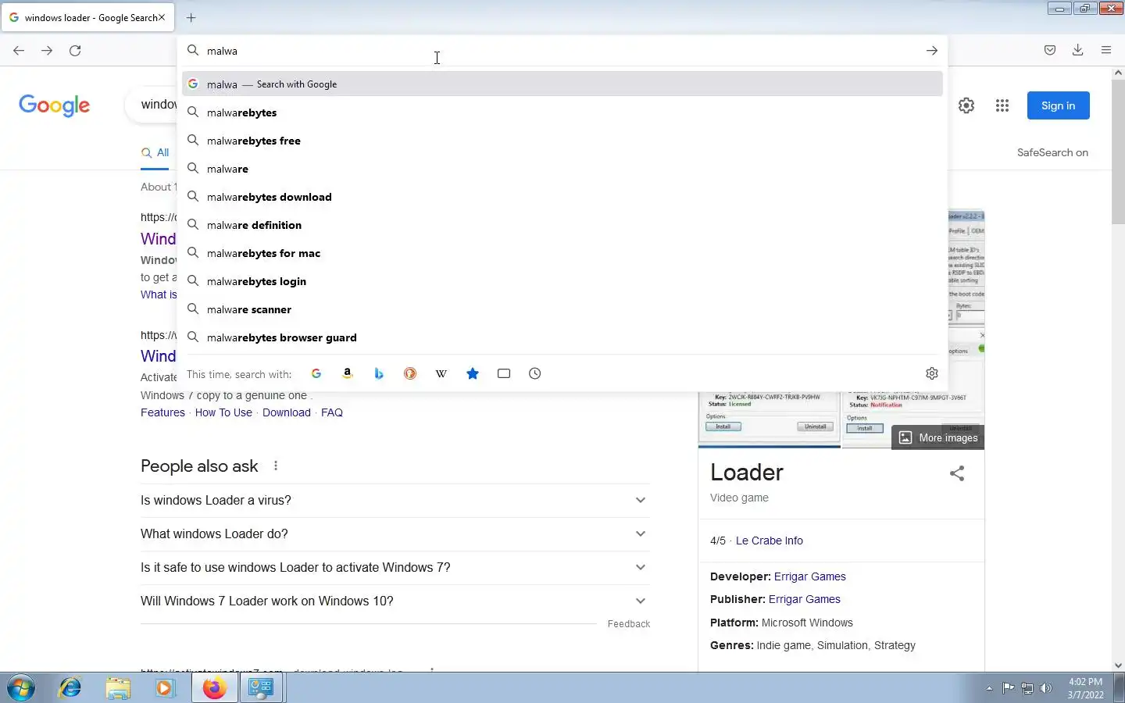This screenshot has width=1125, height=703.
Task: Search this time with DuckDuckGo icon
Action: [410, 373]
